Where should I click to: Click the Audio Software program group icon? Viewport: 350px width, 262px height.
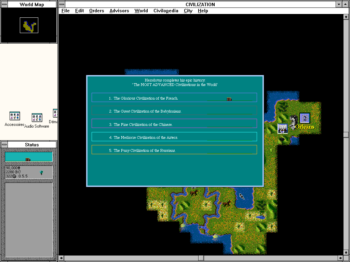tap(37, 118)
